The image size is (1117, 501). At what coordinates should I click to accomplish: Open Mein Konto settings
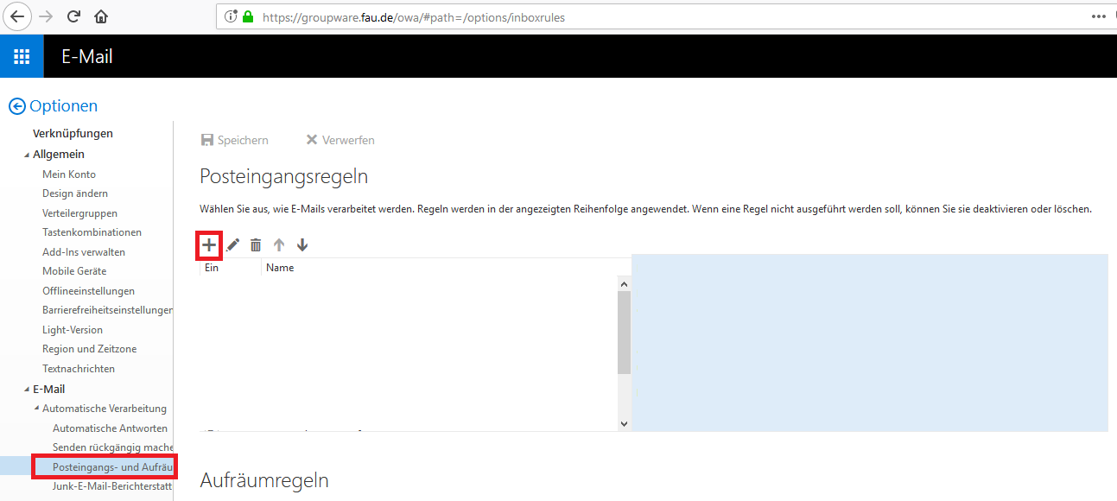[69, 174]
